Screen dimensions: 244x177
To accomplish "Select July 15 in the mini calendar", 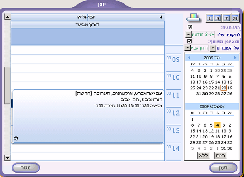I will [x=211, y=82].
